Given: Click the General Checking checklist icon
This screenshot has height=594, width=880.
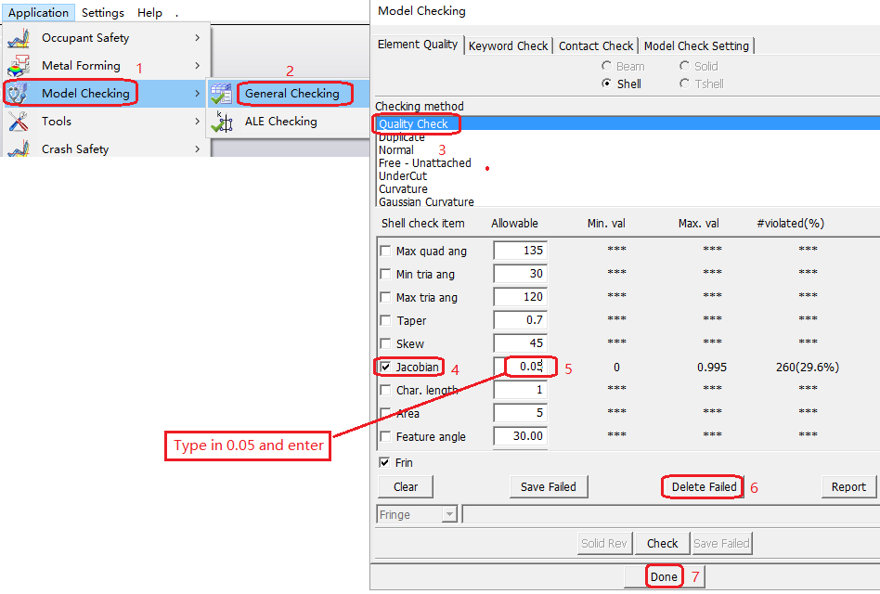Looking at the screenshot, I should (x=221, y=94).
